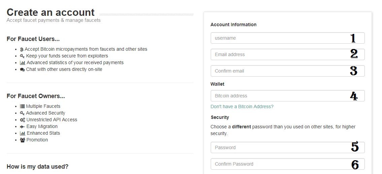The image size is (382, 174).
Task: Click the chart icon beside Enhanced Stats
Action: pyautogui.click(x=23, y=133)
